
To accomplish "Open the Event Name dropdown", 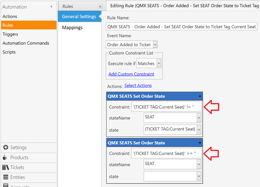I will (155, 44).
